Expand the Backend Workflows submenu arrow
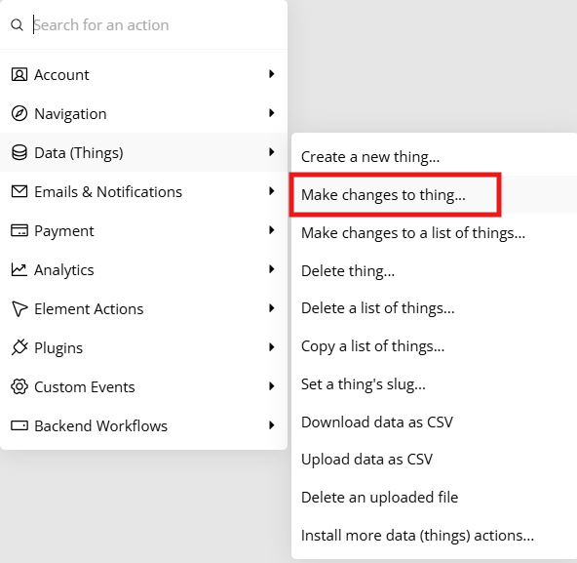Screen dimensions: 577x563 pyautogui.click(x=272, y=425)
